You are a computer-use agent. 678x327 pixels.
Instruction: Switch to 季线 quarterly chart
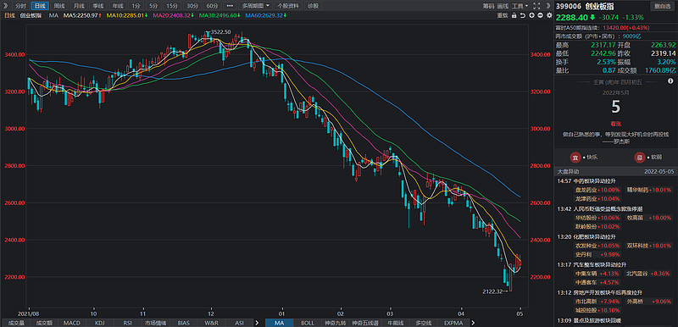point(97,6)
